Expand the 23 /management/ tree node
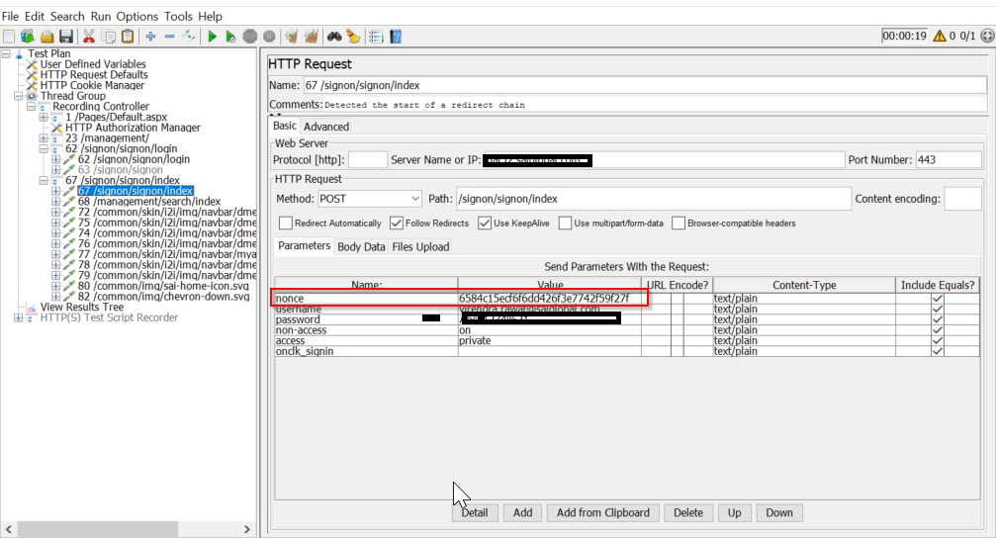This screenshot has width=996, height=538. point(45,138)
